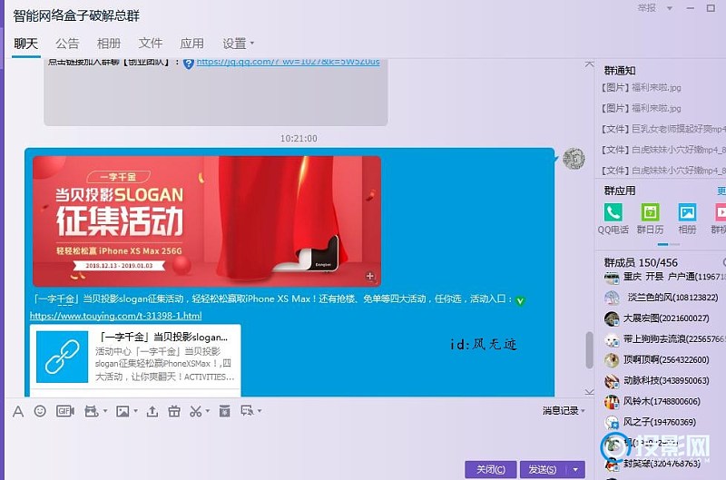Click avatar of 大展宏图
The width and height of the screenshot is (726, 480).
(612, 318)
